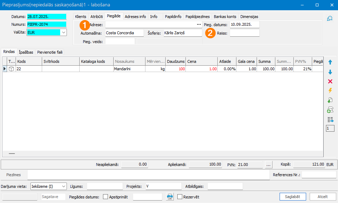Switch to the Atribūti tab
Screen dimensions: 338x203
coord(97,17)
